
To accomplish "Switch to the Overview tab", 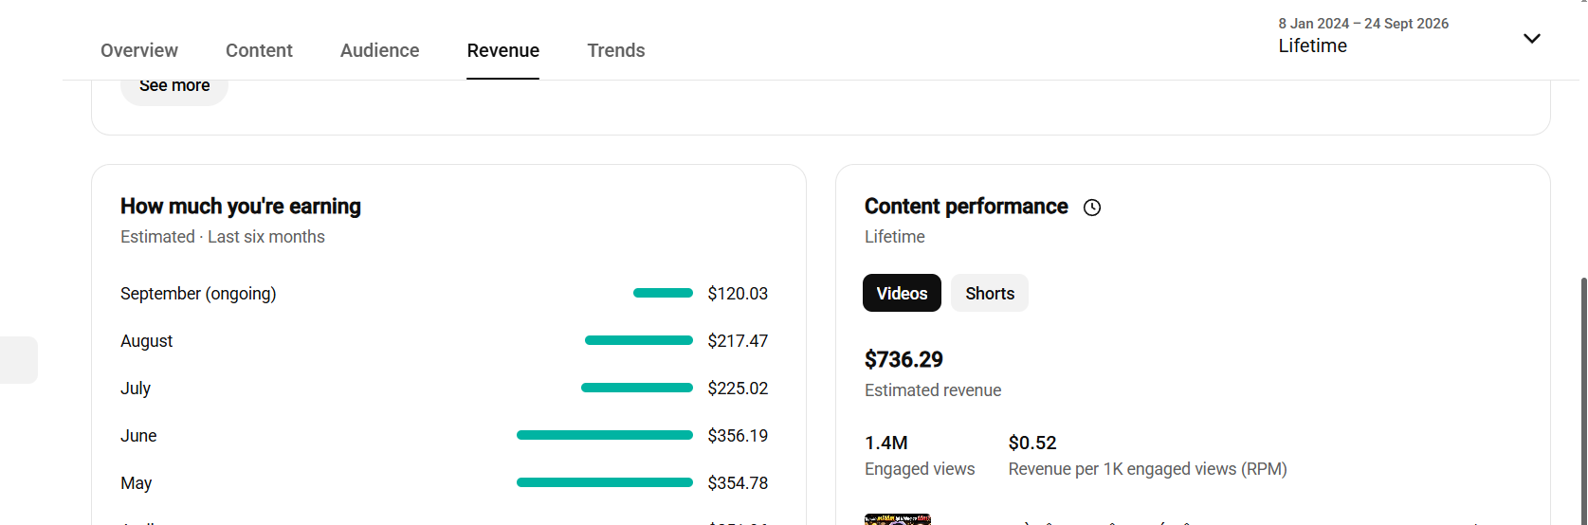I will click(x=139, y=50).
